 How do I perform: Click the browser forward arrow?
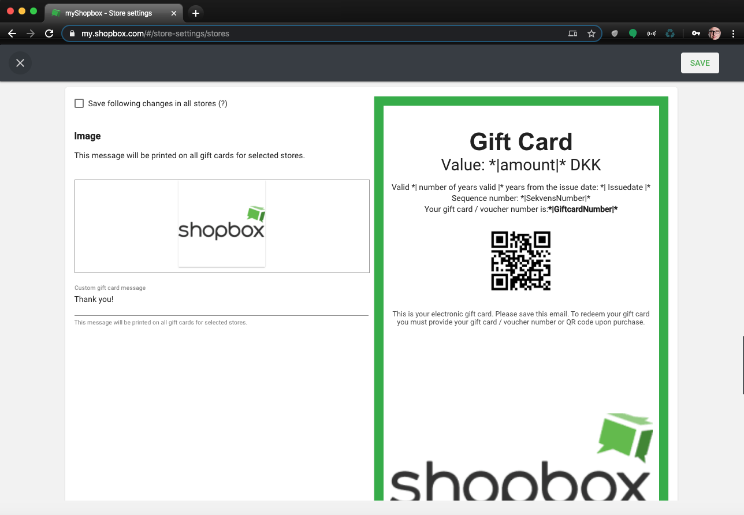(x=31, y=33)
